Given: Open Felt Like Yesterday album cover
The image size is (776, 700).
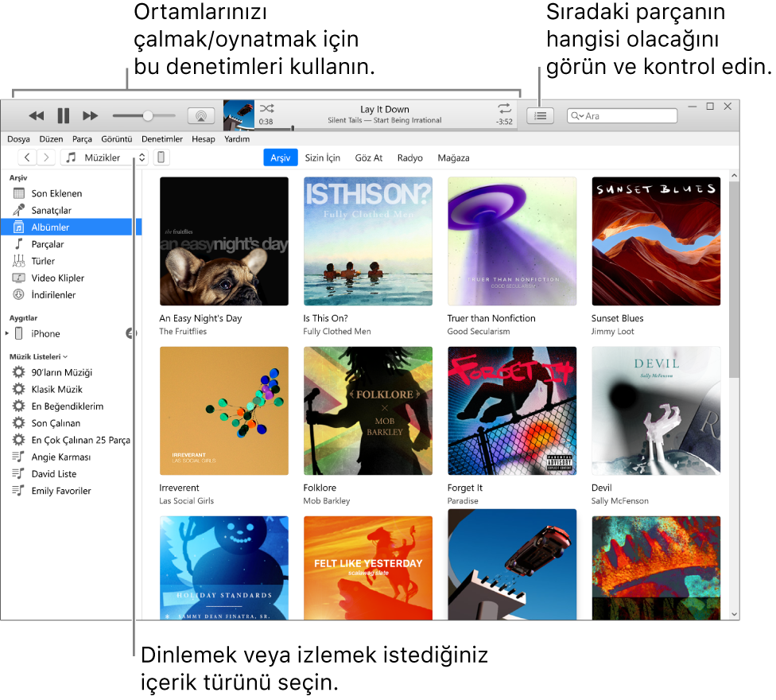Looking at the screenshot, I should pyautogui.click(x=367, y=567).
